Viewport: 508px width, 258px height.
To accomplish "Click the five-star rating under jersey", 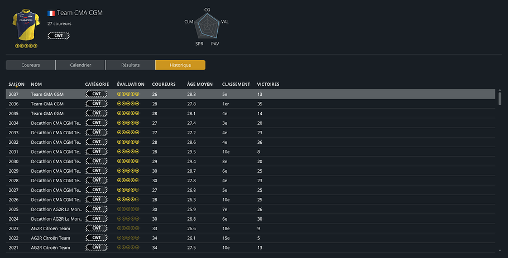I will 26,46.
